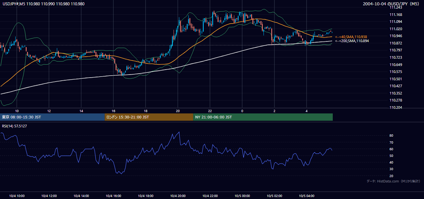Image resolution: width=424 pixels, height=199 pixels.
Task: Click the hour label 10 on price chart axis
Action: pyautogui.click(x=17, y=111)
